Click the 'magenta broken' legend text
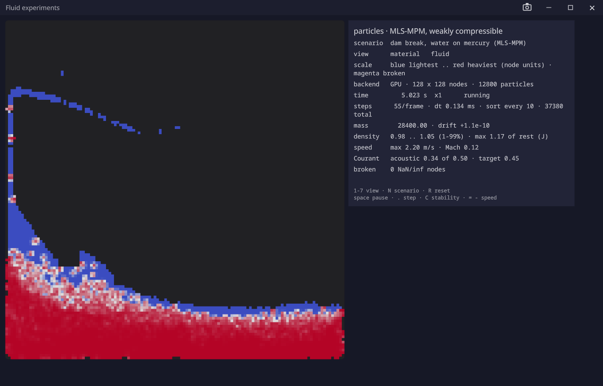 pos(379,73)
